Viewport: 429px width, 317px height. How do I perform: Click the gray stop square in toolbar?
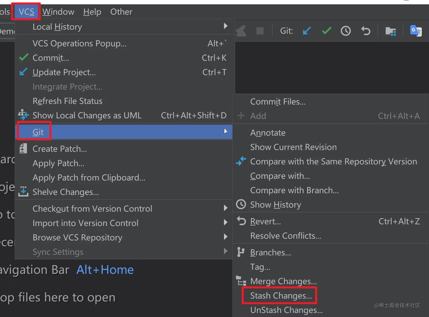pyautogui.click(x=260, y=31)
